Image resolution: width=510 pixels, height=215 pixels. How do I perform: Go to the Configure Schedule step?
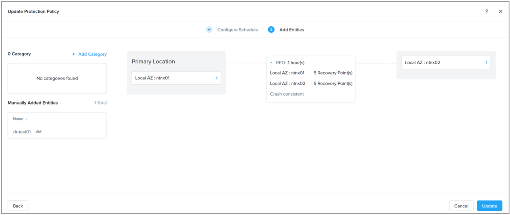tap(238, 30)
